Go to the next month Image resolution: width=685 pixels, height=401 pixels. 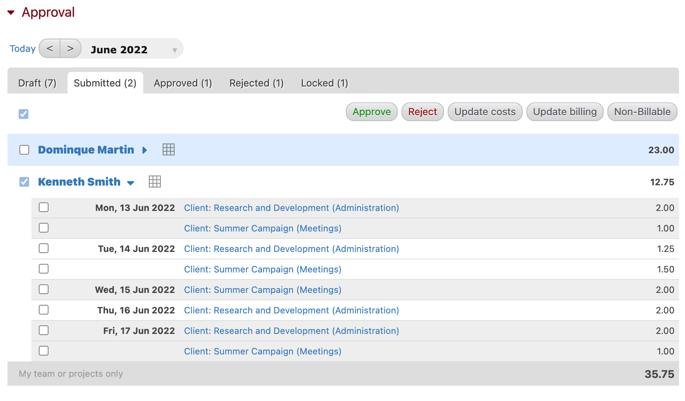[x=70, y=48]
